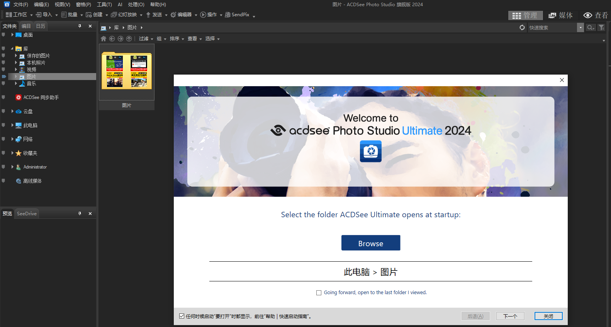Click the Refresh icon beside quick search
This screenshot has height=327, width=611.
[x=522, y=27]
